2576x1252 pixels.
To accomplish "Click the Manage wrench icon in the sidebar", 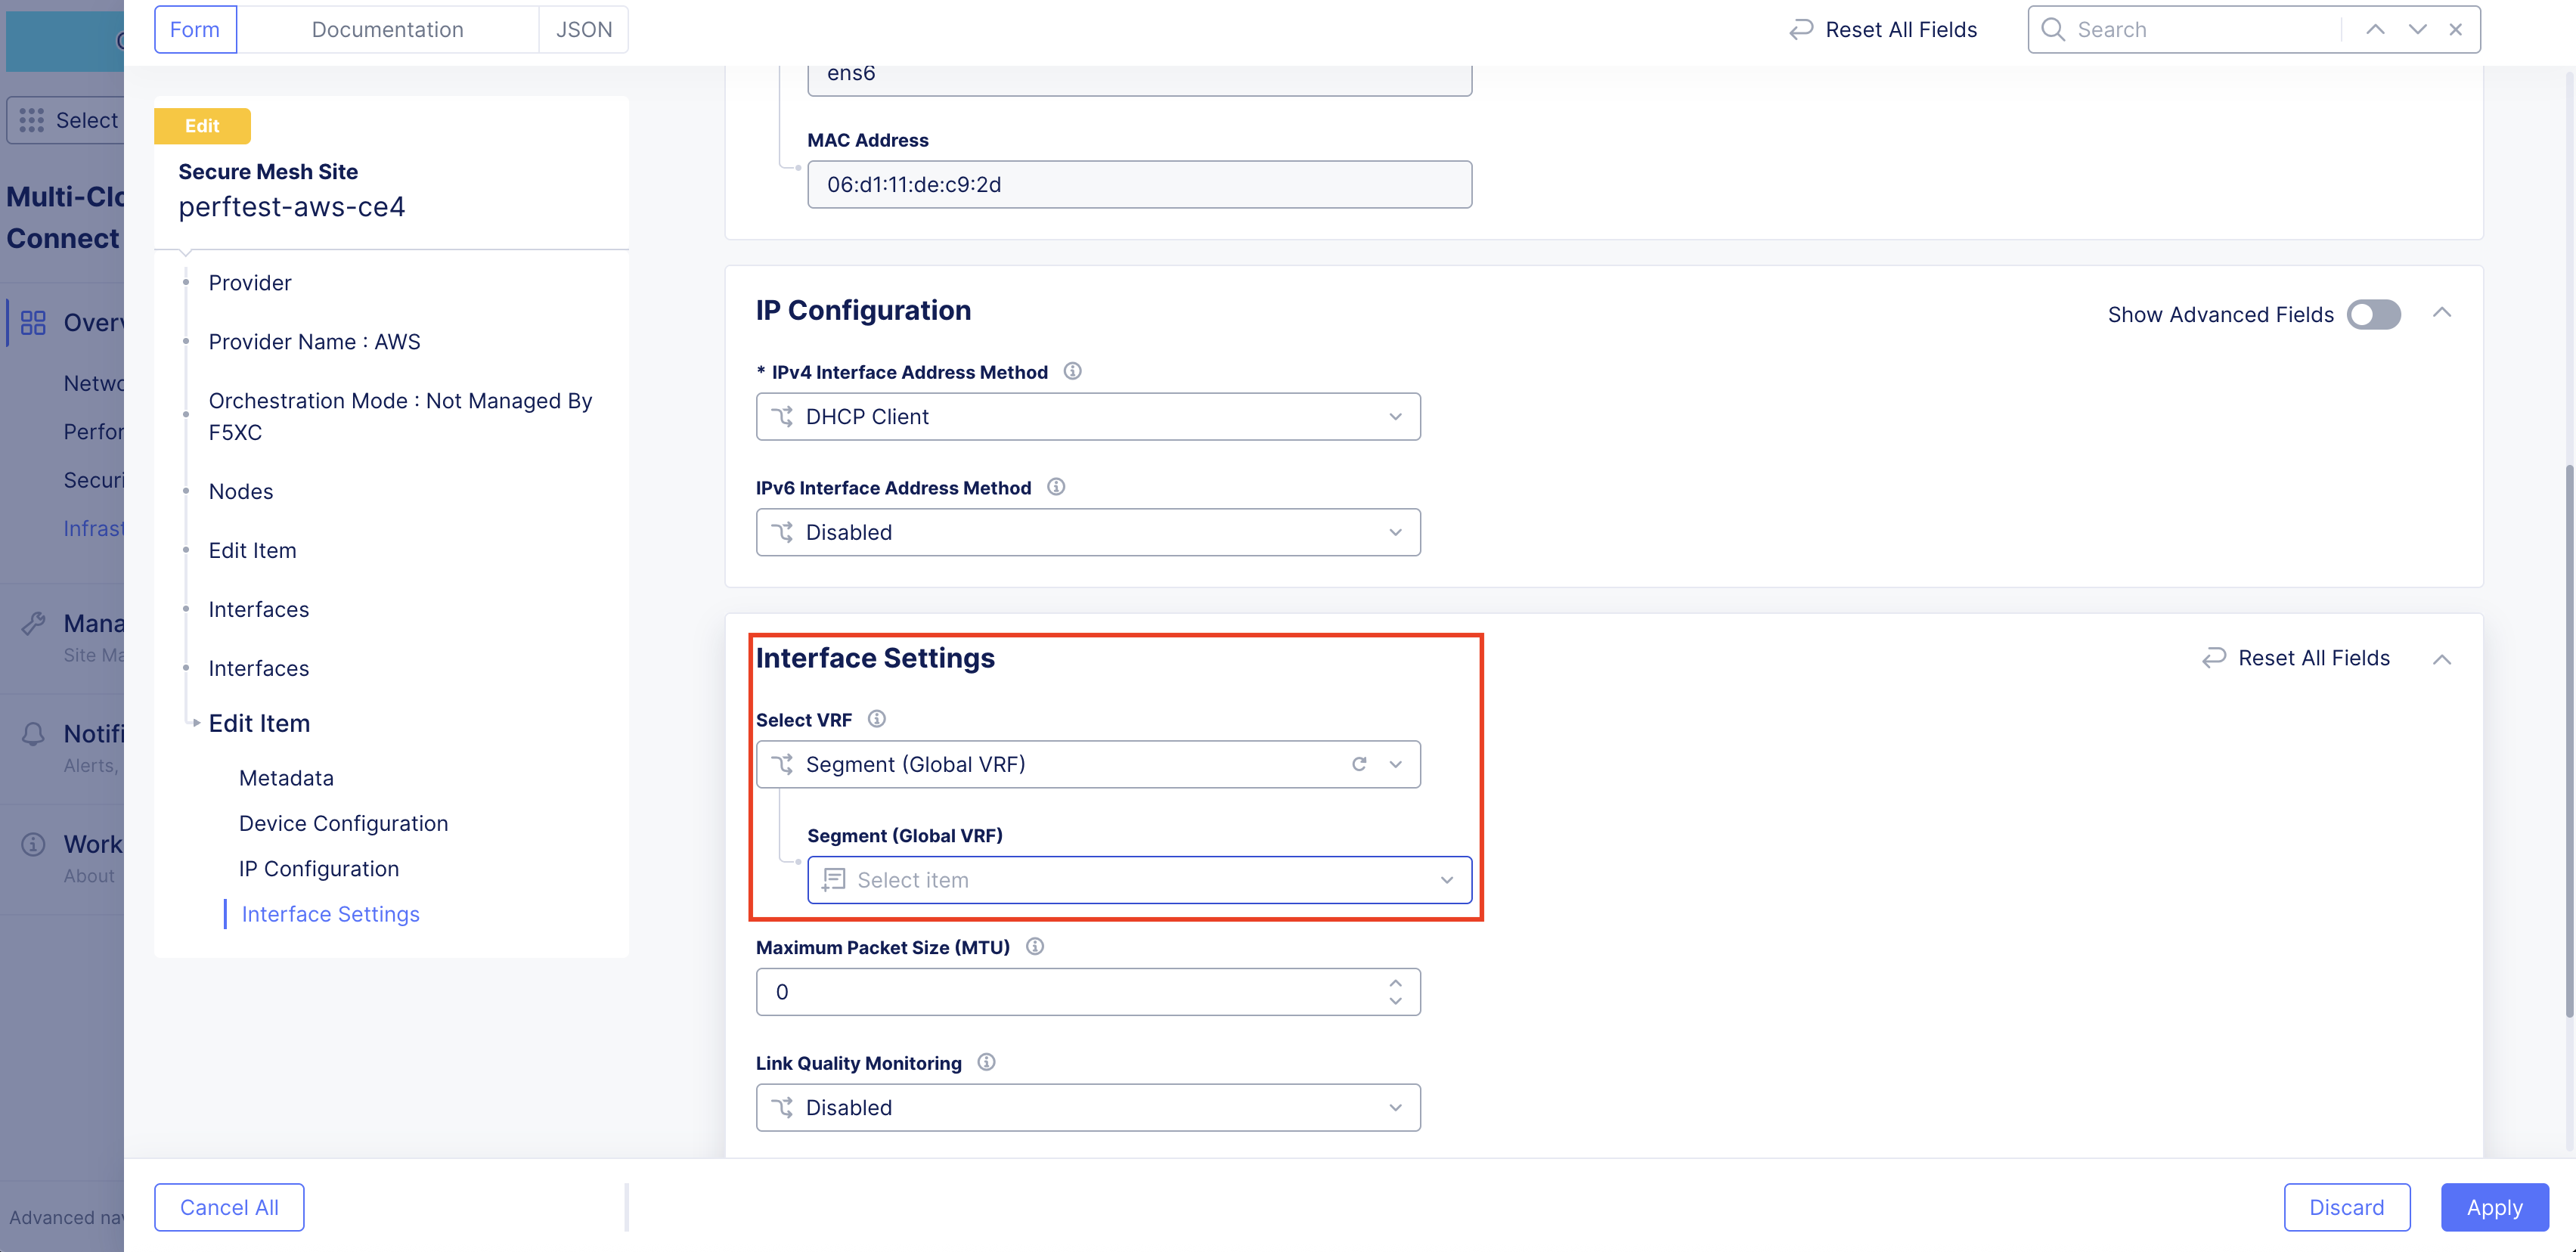I will [x=33, y=622].
